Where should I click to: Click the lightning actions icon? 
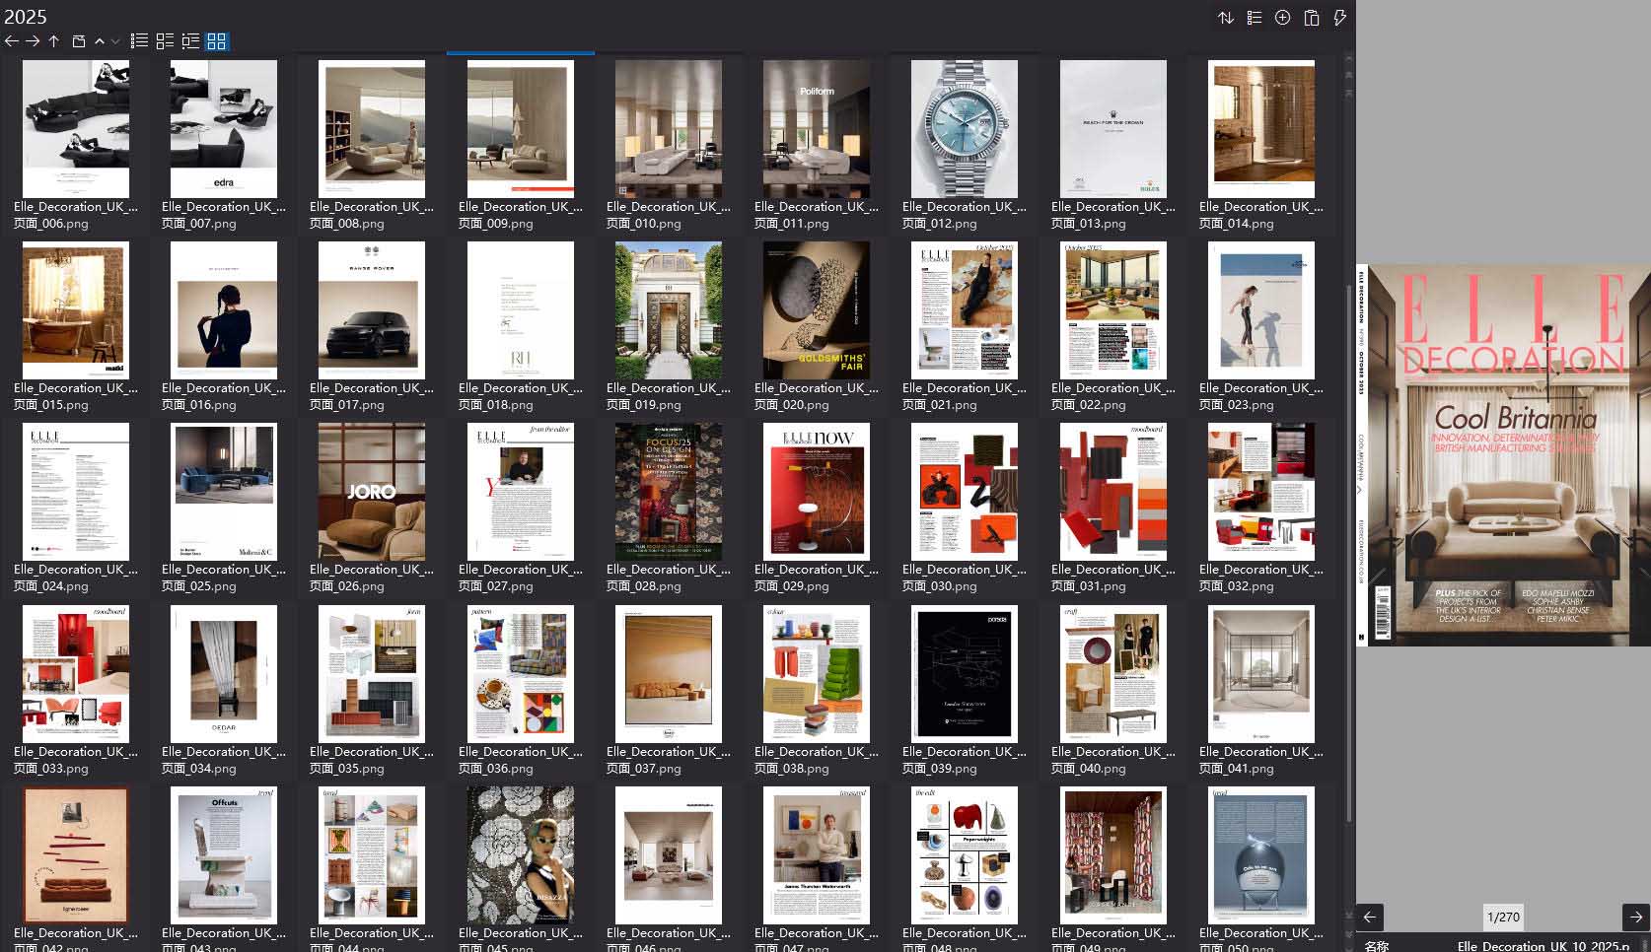coord(1339,17)
